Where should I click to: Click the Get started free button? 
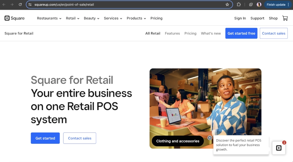click(x=241, y=33)
